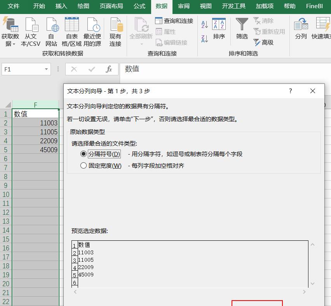This screenshot has height=306, width=331.
Task: Select row header 22
Action: (6, 302)
